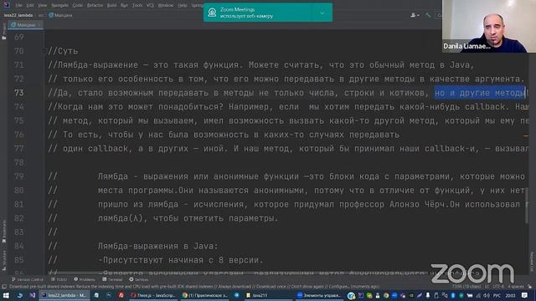Open the VCS menu
Screen dimensions: 536x301
[150, 5]
